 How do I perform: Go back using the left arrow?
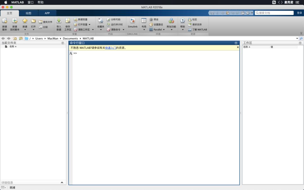pyautogui.click(x=3, y=38)
